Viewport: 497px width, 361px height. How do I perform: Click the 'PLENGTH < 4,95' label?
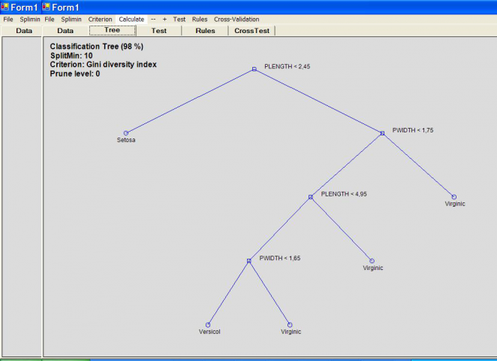pos(344,194)
